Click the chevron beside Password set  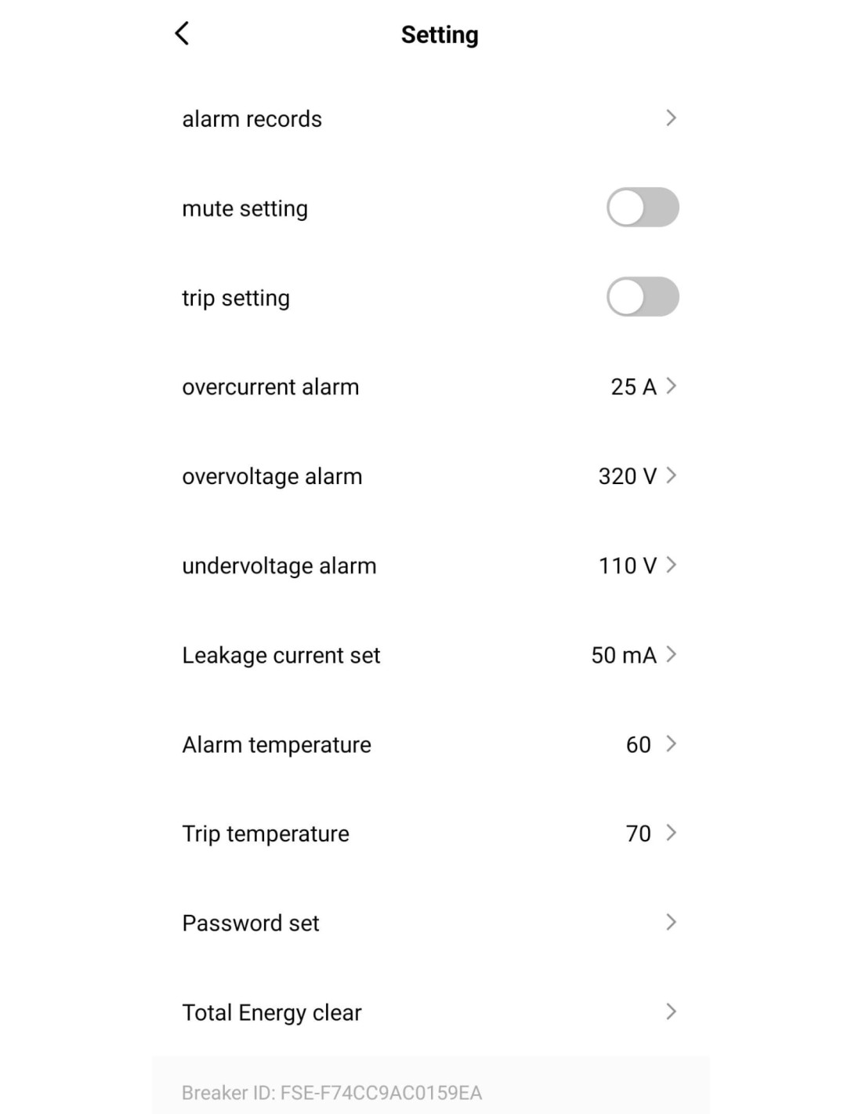[x=671, y=922]
